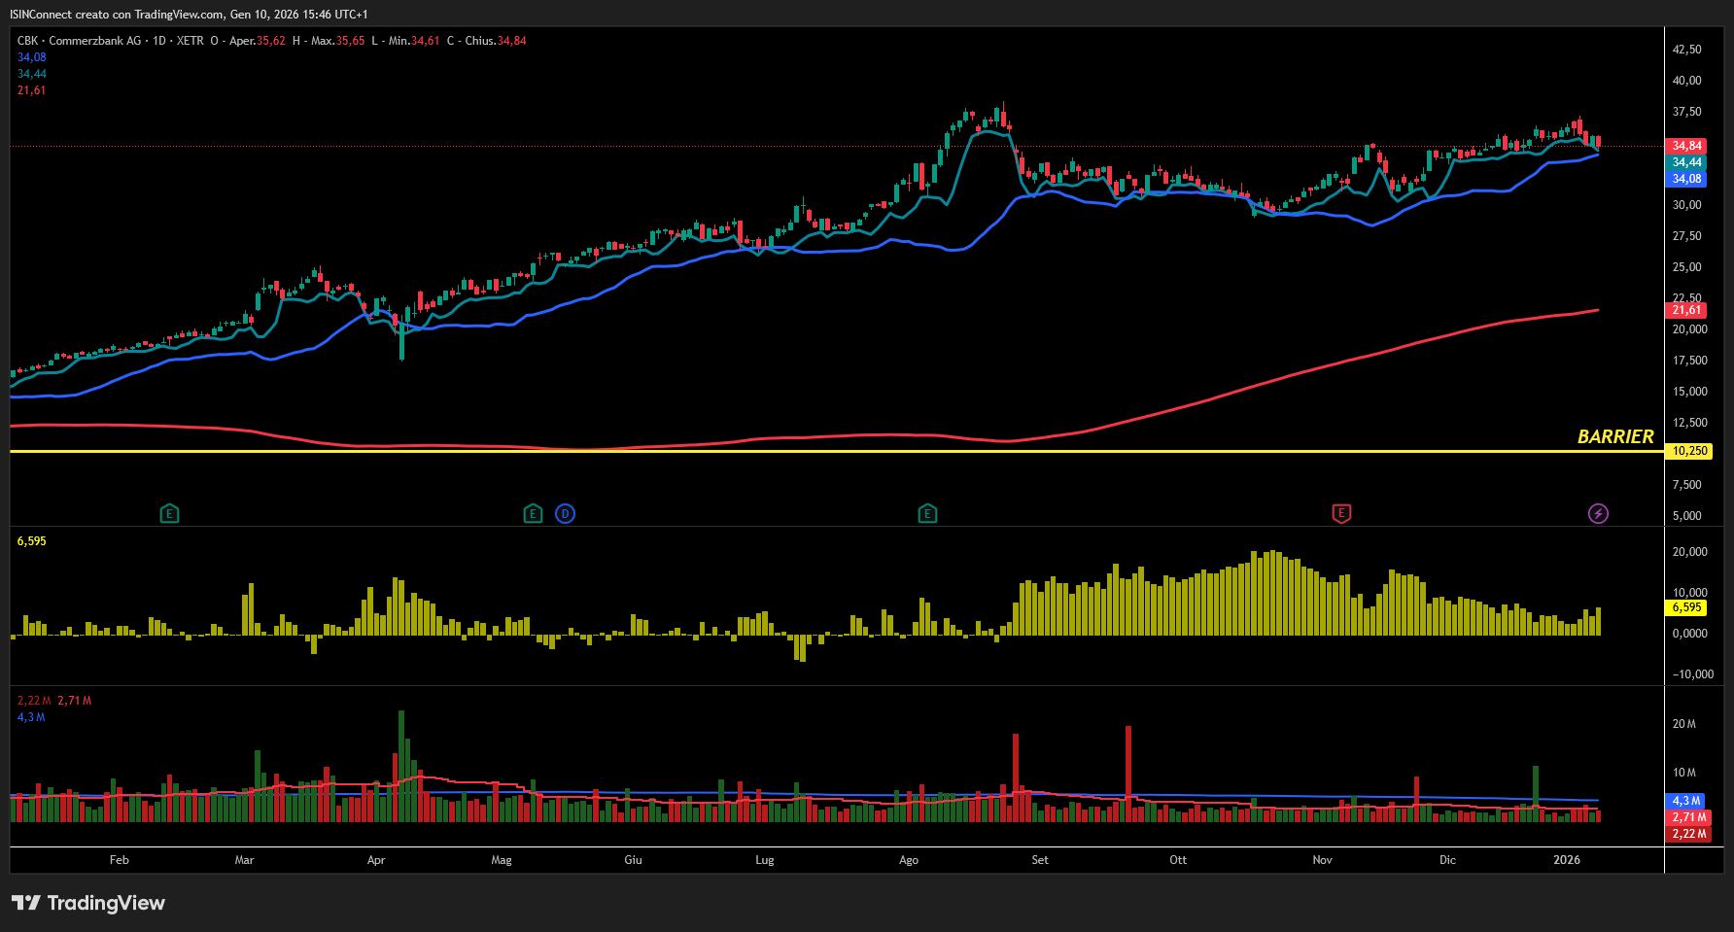1734x932 pixels.
Task: Click the TradingView logo icon
Action: (x=26, y=903)
